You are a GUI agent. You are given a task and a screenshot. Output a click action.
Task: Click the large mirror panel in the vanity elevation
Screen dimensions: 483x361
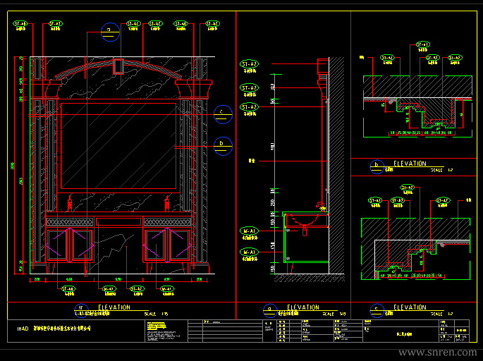tap(118, 146)
